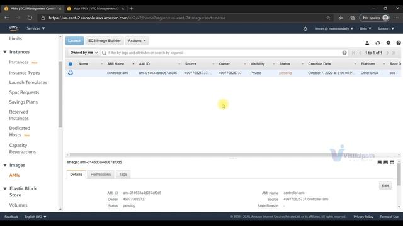The width and height of the screenshot is (403, 226).
Task: Open browser collections icon
Action: pyautogui.click(x=353, y=18)
